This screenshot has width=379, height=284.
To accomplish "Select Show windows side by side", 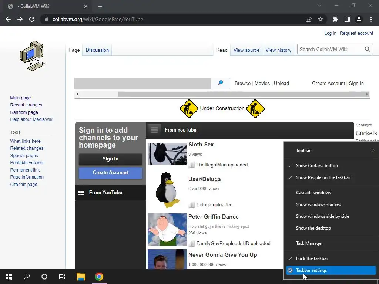I will (x=331, y=216).
